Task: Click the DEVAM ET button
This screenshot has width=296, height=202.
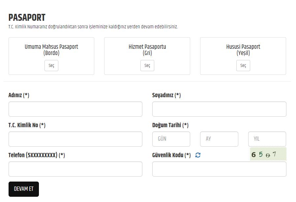Action: (24, 189)
